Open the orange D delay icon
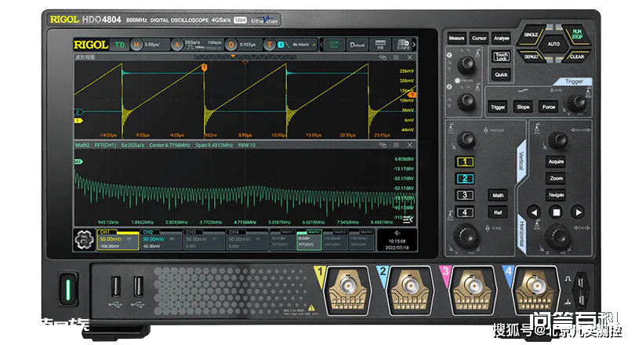This screenshot has height=345, width=635. (230, 45)
